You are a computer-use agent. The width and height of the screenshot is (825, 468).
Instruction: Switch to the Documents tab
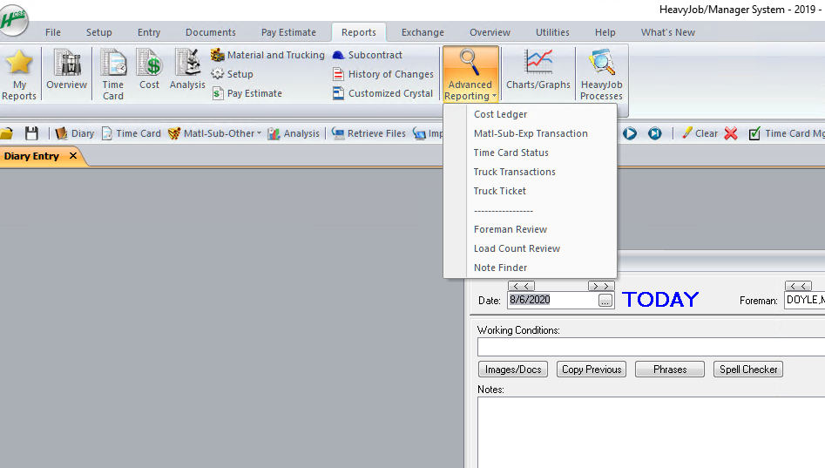click(x=211, y=32)
